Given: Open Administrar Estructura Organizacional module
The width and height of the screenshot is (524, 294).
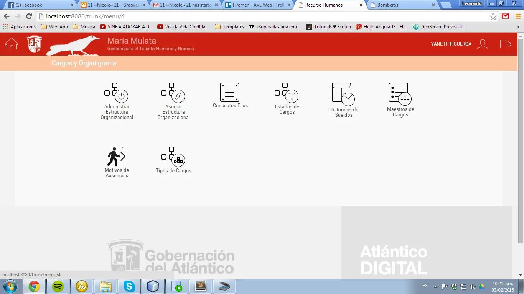Looking at the screenshot, I should [117, 101].
